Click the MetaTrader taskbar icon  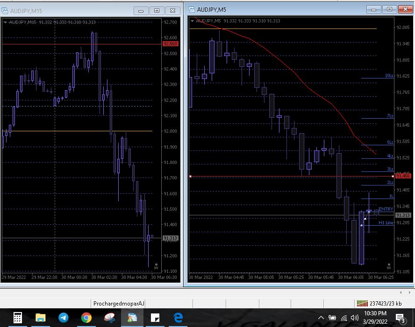(132, 318)
